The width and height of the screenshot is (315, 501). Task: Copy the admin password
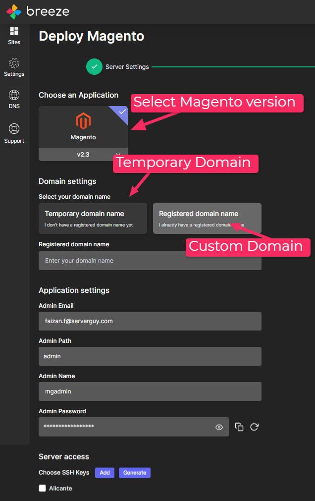click(x=239, y=427)
